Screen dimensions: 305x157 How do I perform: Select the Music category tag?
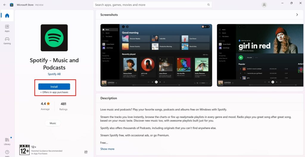(53, 123)
